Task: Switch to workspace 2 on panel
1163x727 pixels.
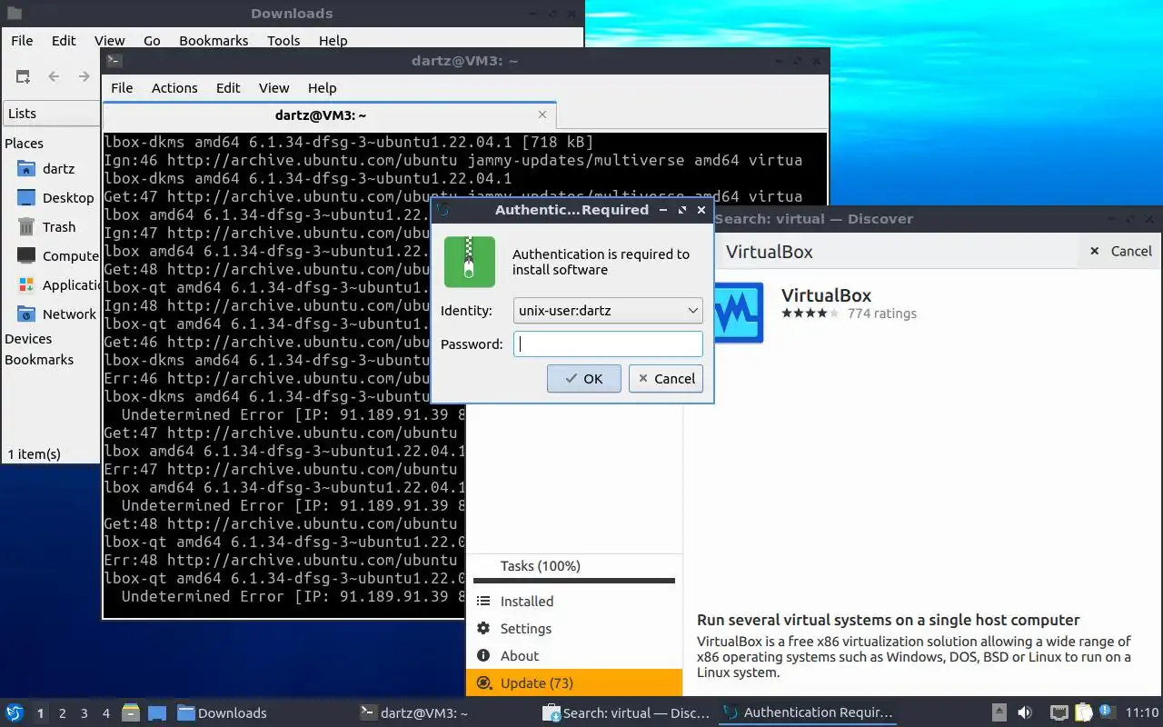Action: [x=62, y=713]
